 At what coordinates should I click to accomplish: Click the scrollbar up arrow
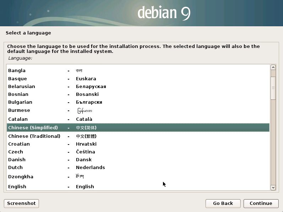[x=273, y=67]
